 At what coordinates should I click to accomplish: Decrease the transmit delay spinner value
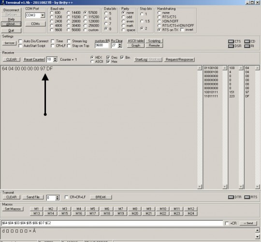57,199
